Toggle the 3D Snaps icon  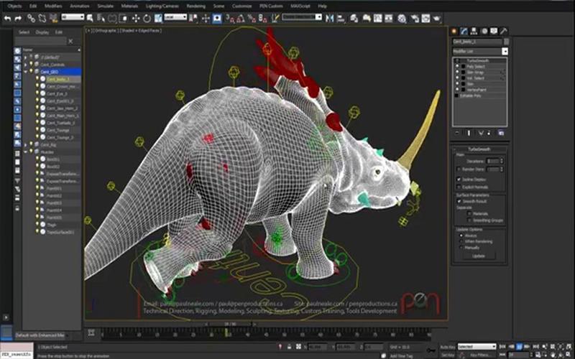230,19
